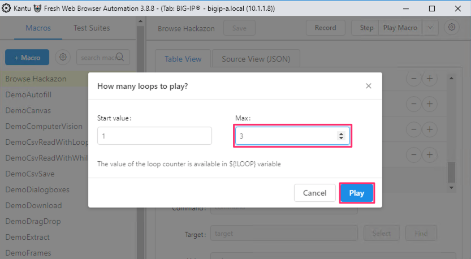Click plus icon on fourth command row
The height and width of the screenshot is (259, 471).
pos(430,155)
